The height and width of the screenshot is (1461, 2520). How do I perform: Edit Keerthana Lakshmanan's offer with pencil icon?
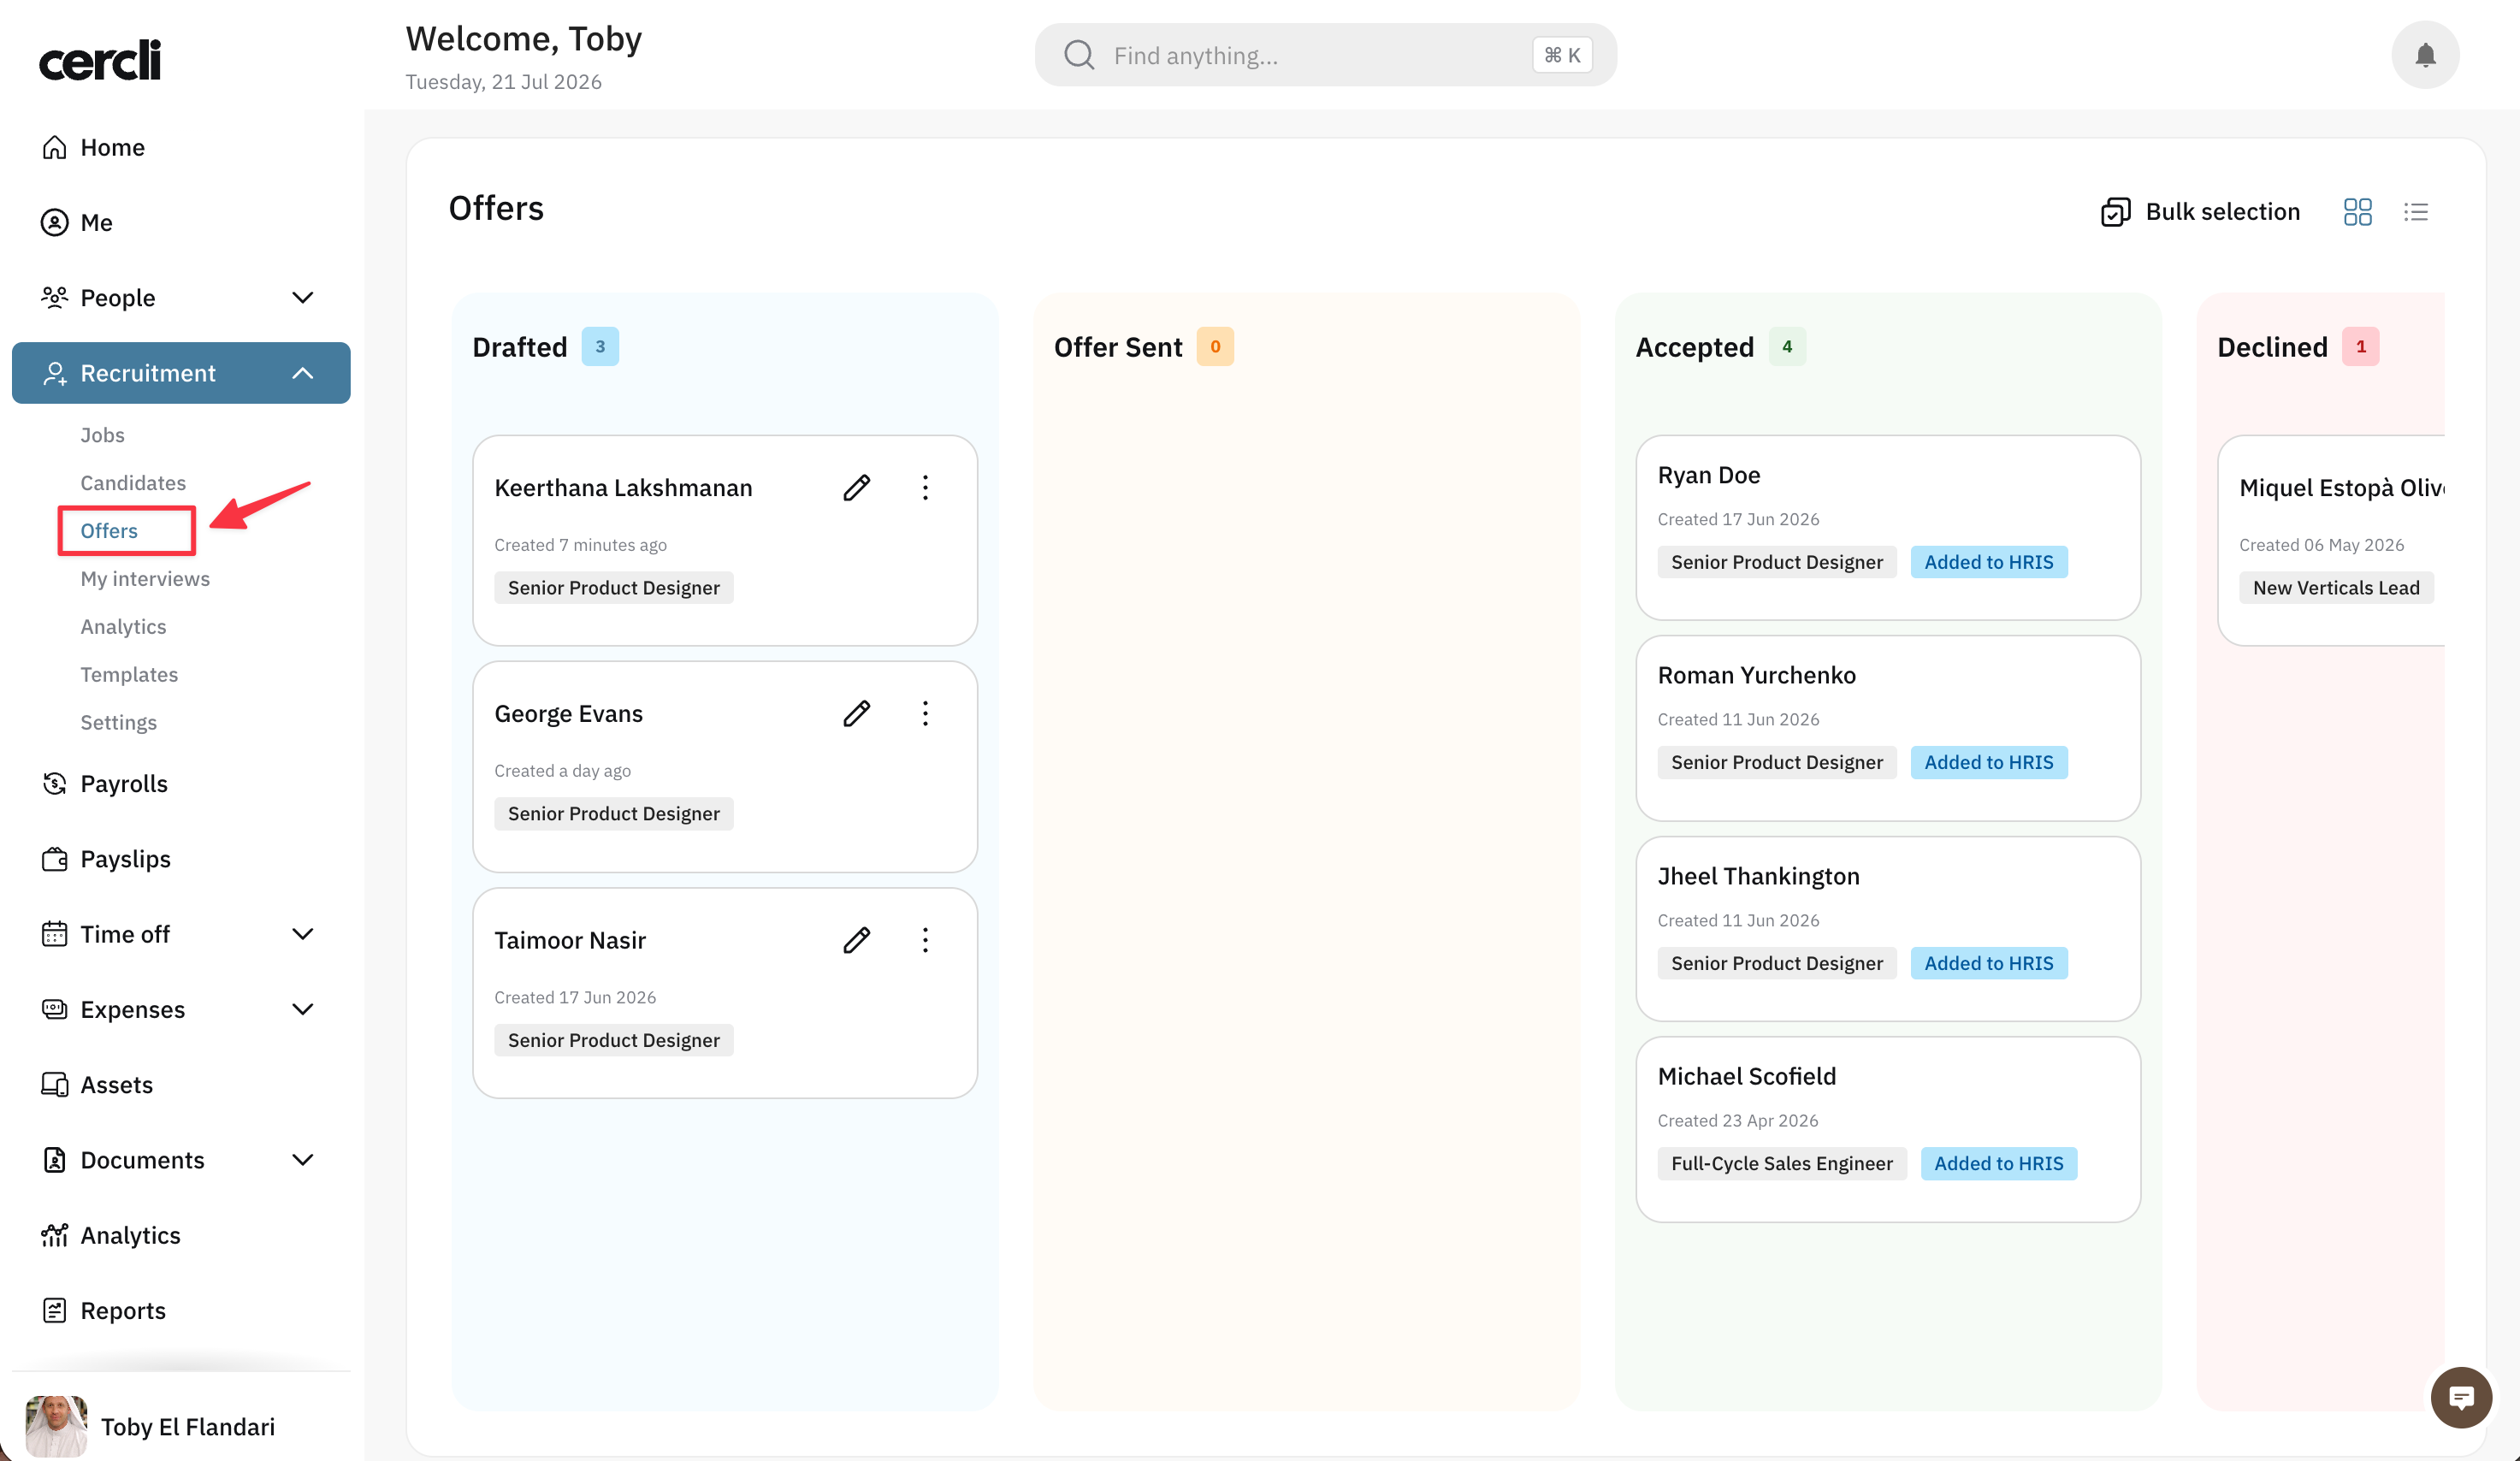(x=856, y=488)
